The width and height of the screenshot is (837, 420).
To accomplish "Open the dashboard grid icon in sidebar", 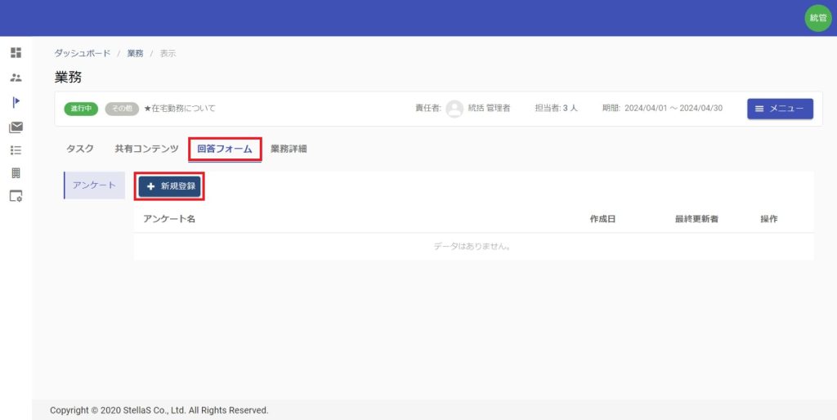I will (16, 53).
